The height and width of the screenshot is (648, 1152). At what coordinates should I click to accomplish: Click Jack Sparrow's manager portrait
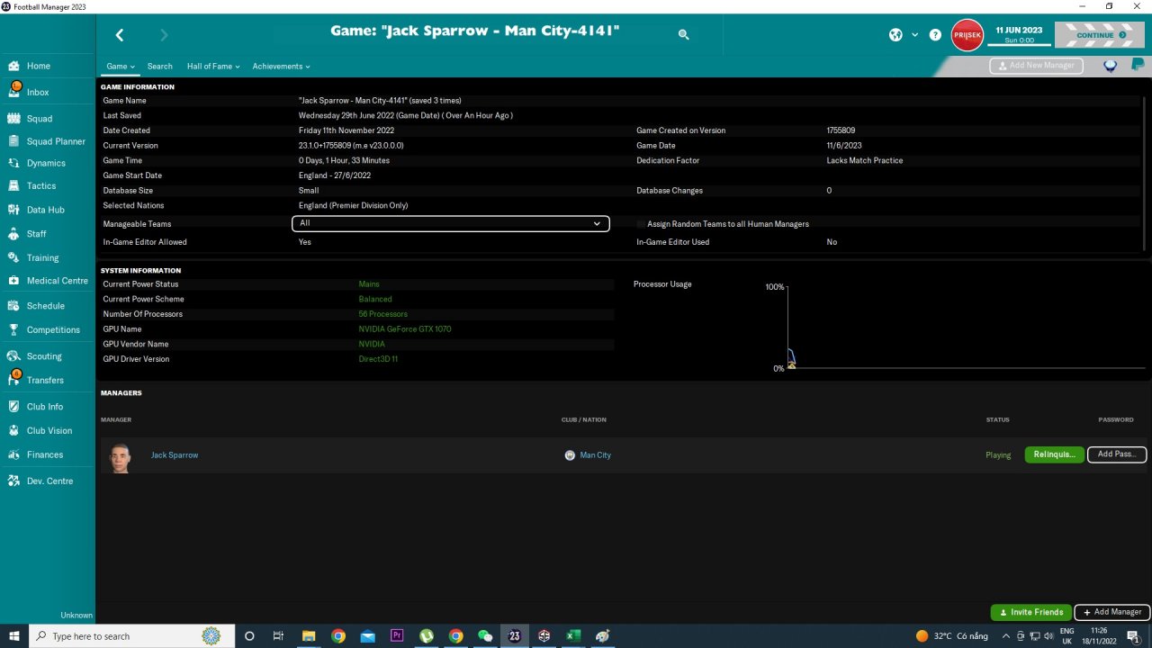pyautogui.click(x=120, y=456)
